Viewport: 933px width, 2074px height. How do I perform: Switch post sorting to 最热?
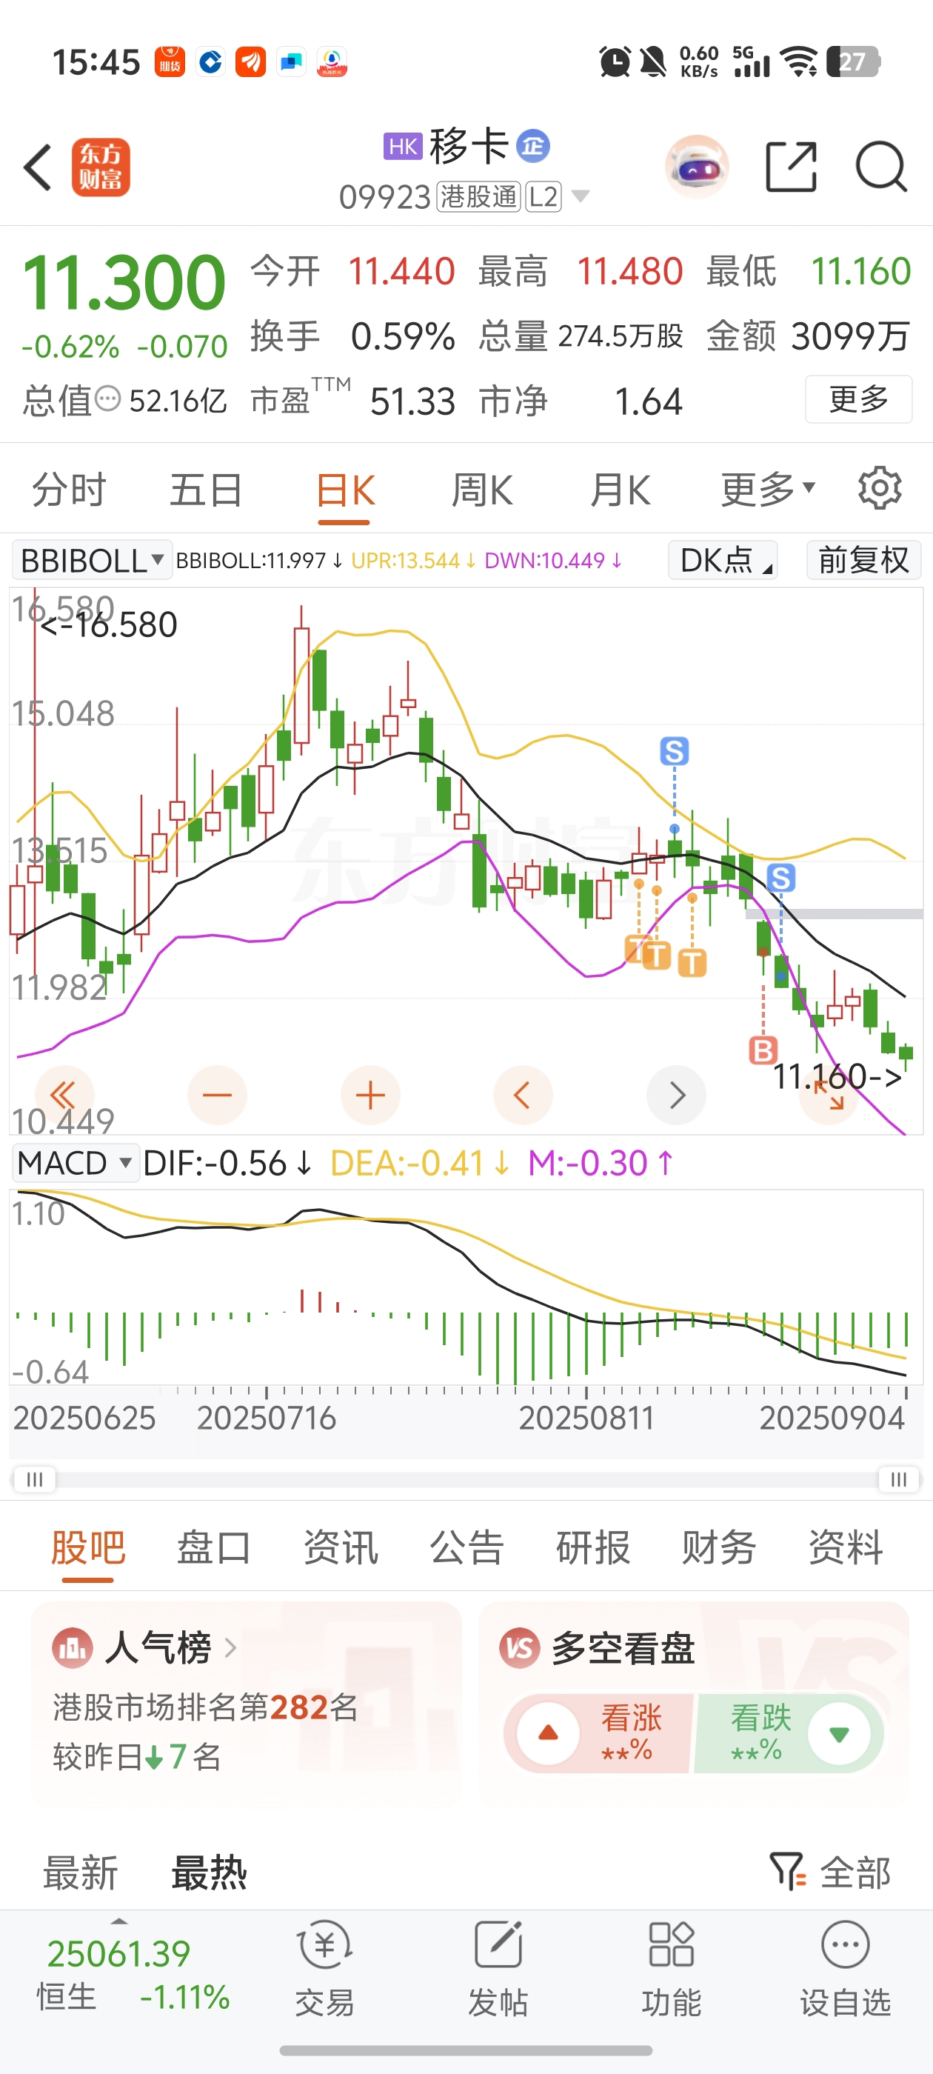(210, 1872)
